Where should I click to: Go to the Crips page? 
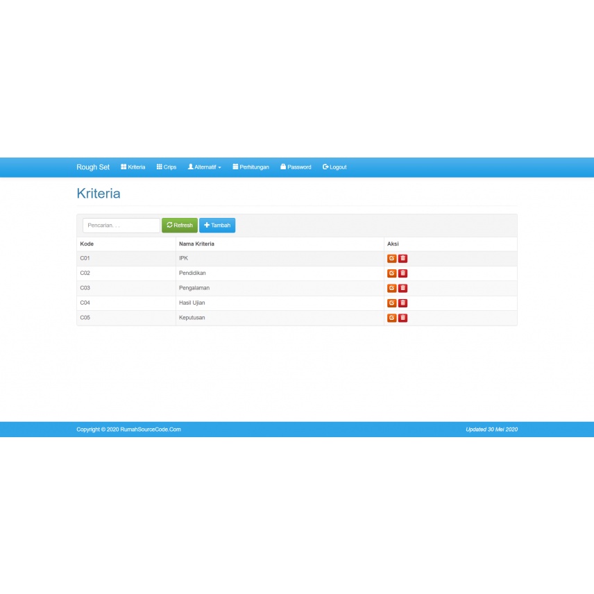[167, 167]
